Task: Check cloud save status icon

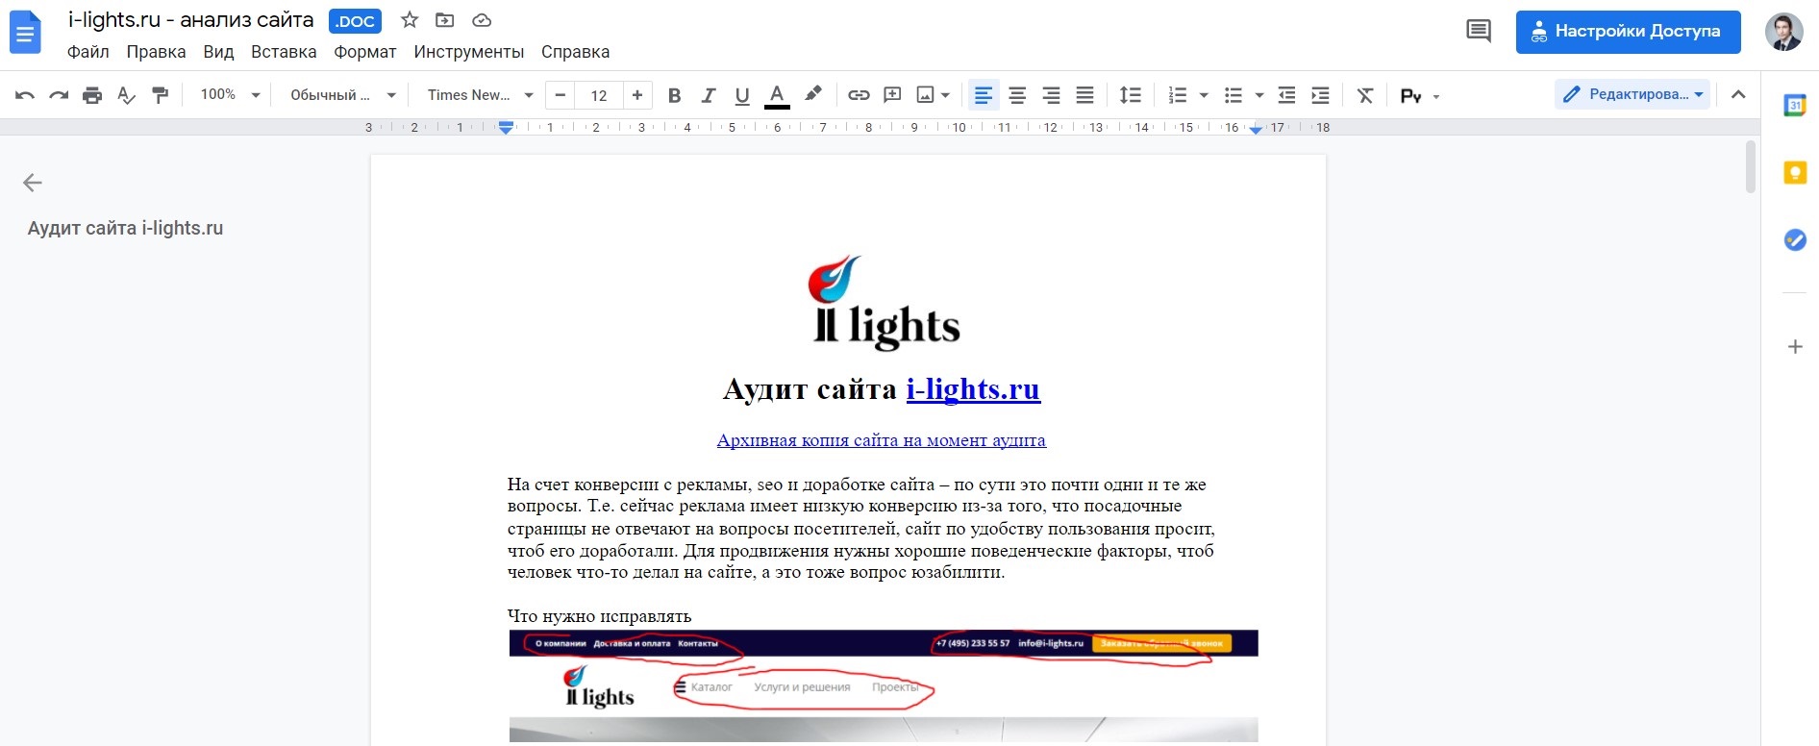Action: coord(482,20)
